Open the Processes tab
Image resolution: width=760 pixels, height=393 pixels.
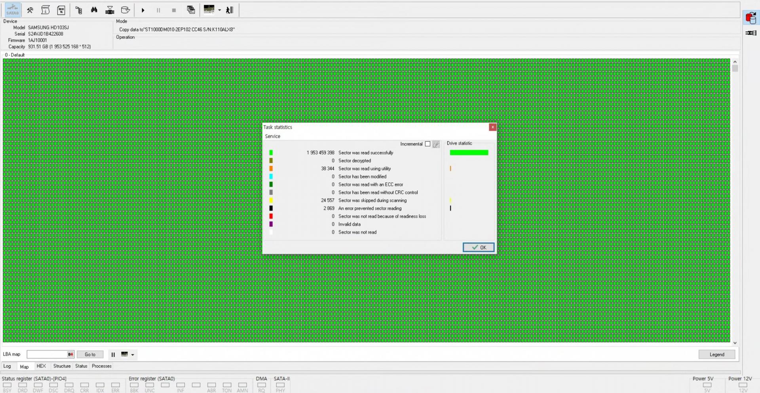coord(102,366)
